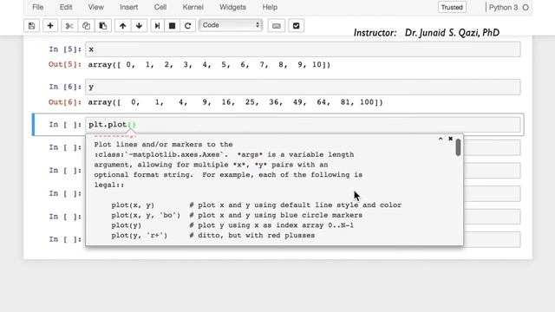This screenshot has width=555, height=312.
Task: Save notebook with the floppy disk icon
Action: pos(31,25)
